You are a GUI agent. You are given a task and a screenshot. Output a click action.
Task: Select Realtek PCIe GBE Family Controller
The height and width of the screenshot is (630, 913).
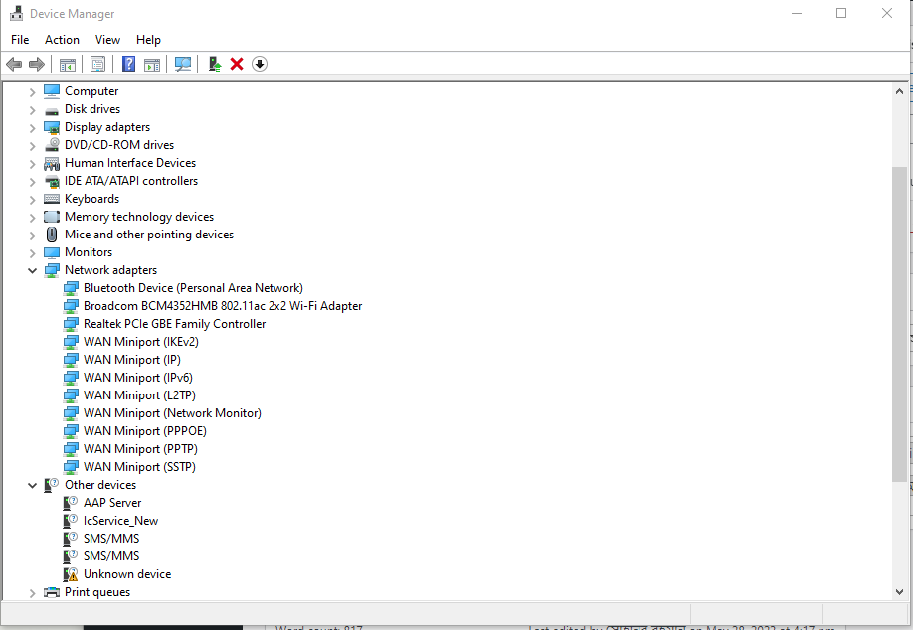point(175,324)
